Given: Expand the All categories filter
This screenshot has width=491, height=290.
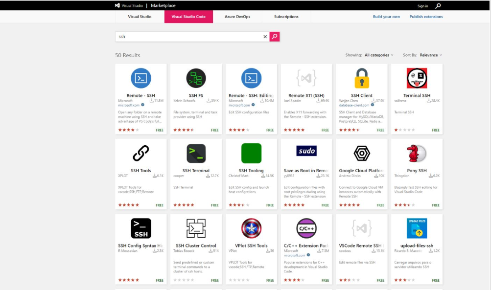Looking at the screenshot, I should pyautogui.click(x=379, y=55).
